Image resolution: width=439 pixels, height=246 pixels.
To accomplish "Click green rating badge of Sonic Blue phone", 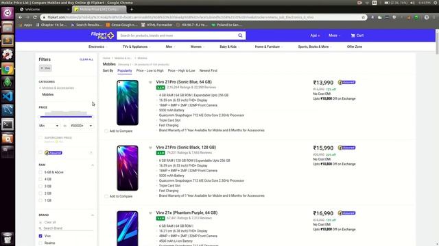I will coord(161,87).
